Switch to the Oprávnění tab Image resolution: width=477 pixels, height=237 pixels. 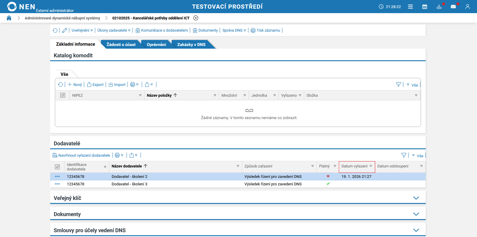(156, 44)
